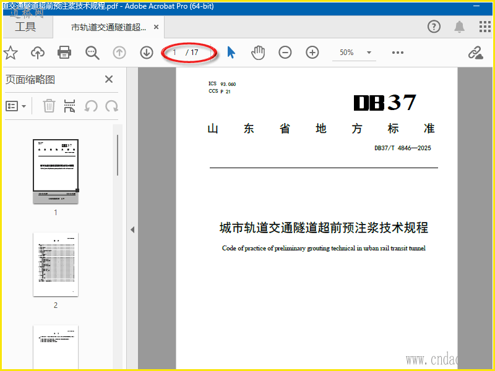Share a link to the file
This screenshot has height=371, width=495.
475,53
